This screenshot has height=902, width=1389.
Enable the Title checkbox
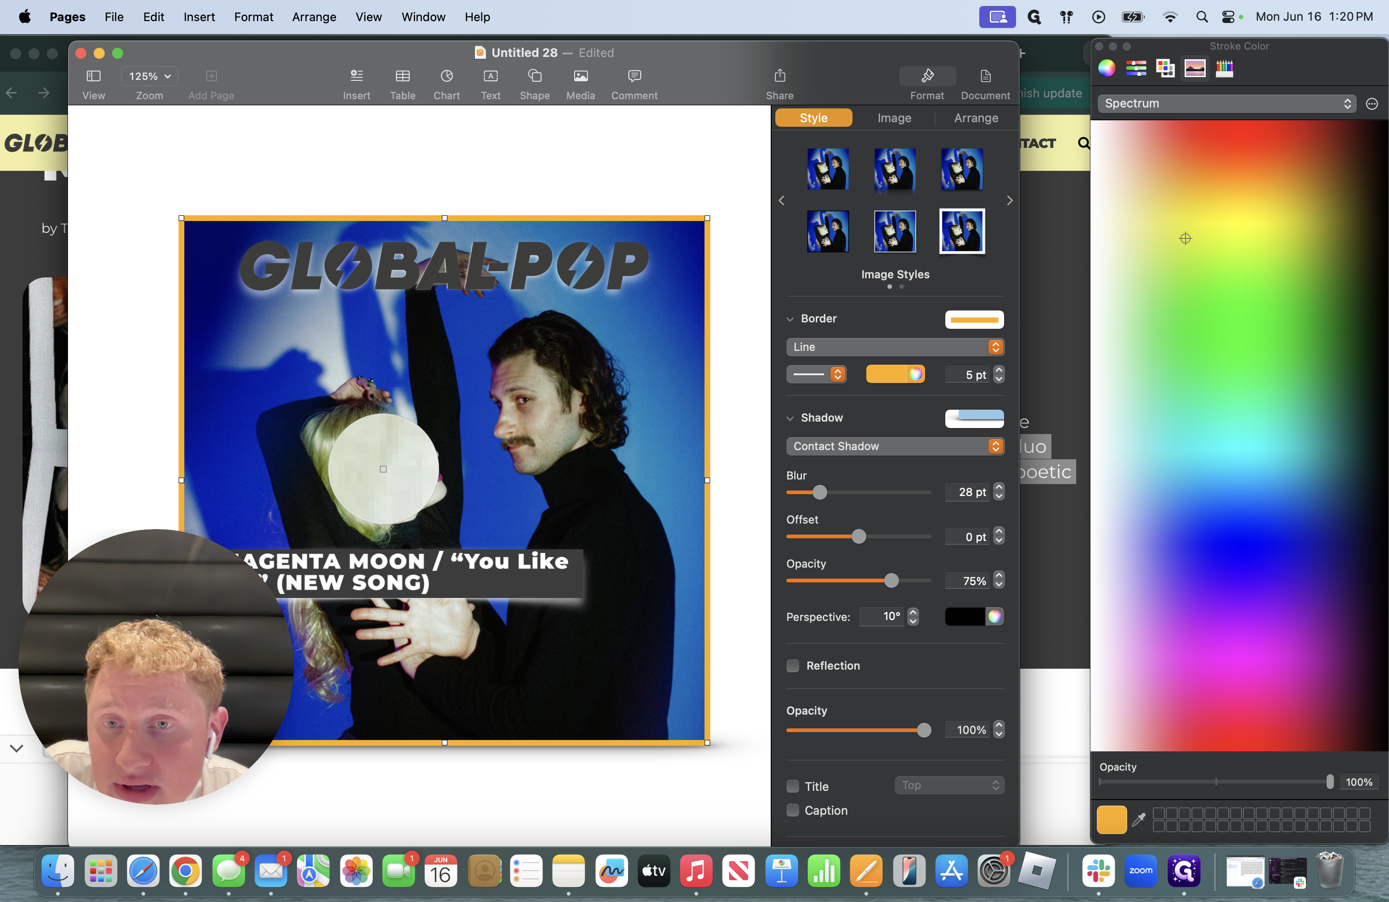click(x=792, y=786)
